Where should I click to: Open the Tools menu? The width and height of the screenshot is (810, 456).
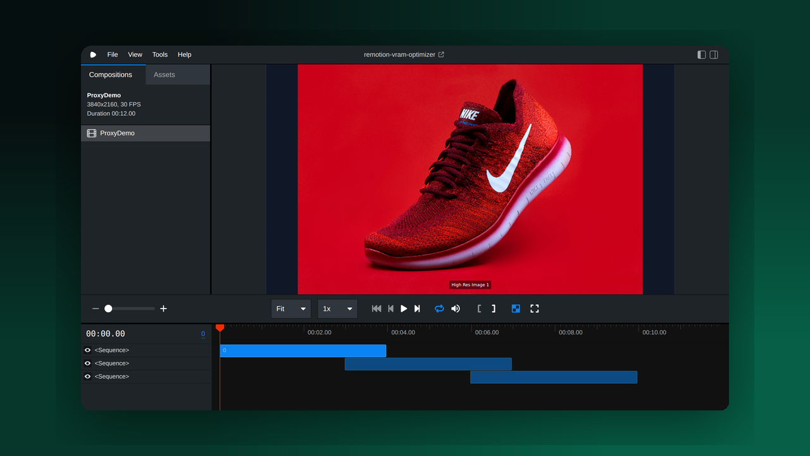(160, 54)
